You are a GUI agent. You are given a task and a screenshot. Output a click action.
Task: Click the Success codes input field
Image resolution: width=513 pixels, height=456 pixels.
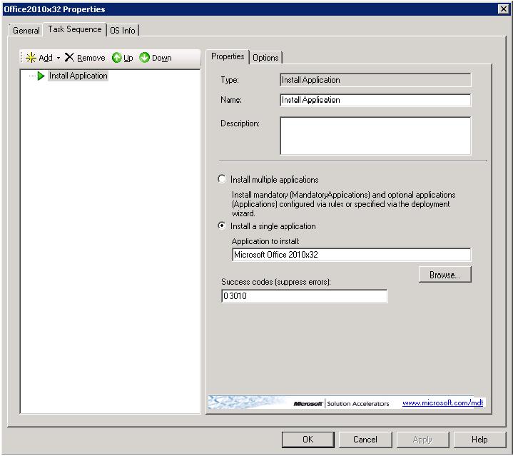(x=304, y=296)
